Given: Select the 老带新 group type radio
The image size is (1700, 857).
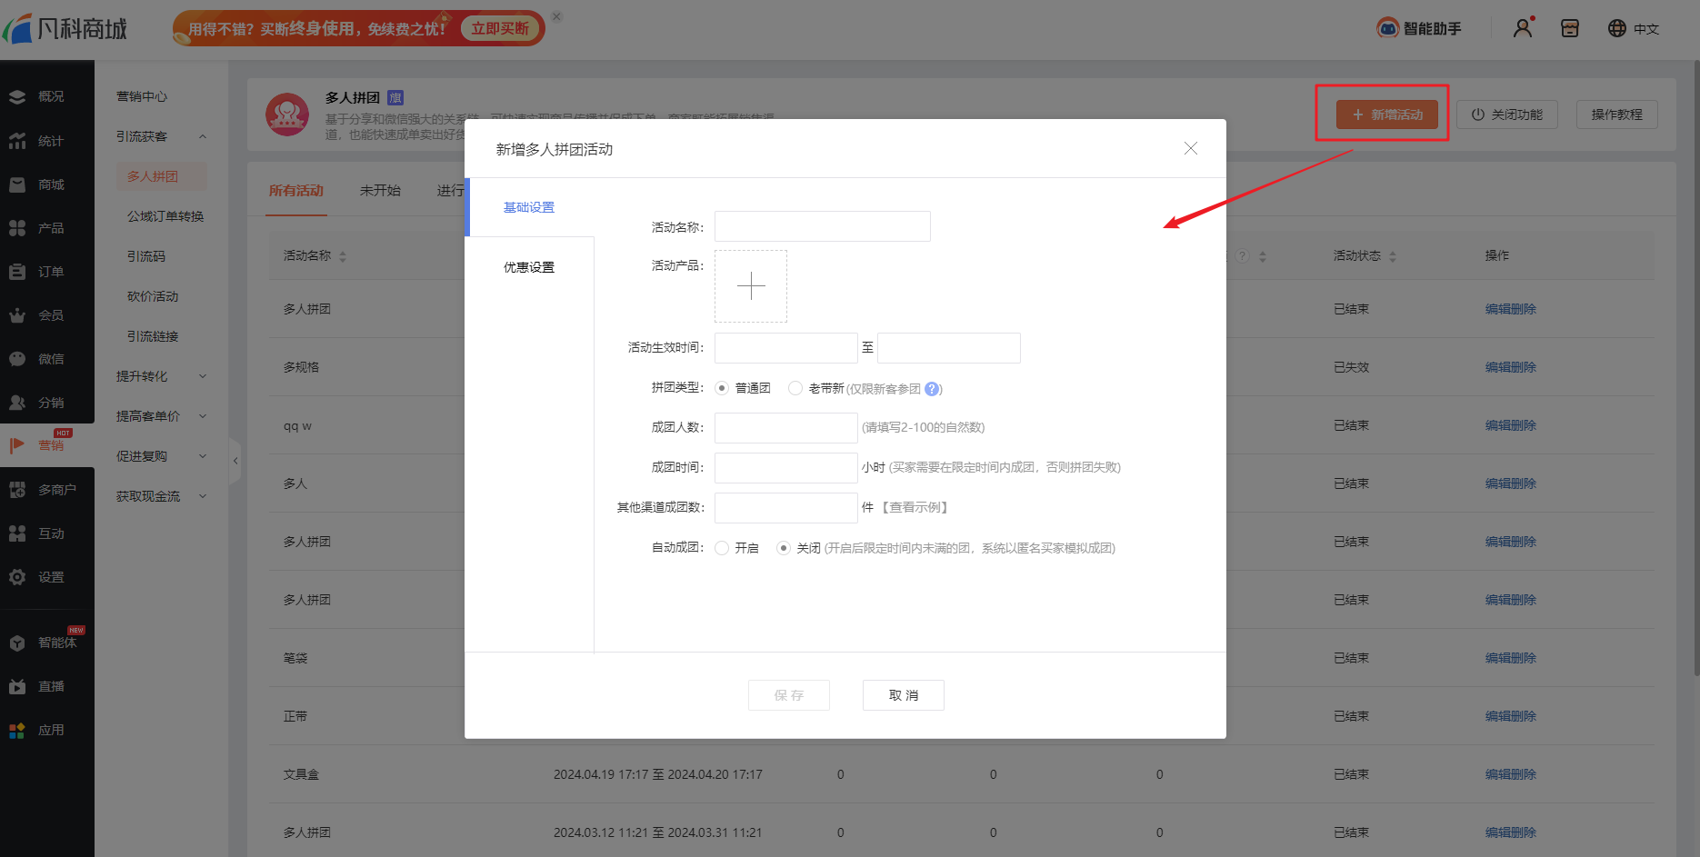Looking at the screenshot, I should tap(795, 388).
